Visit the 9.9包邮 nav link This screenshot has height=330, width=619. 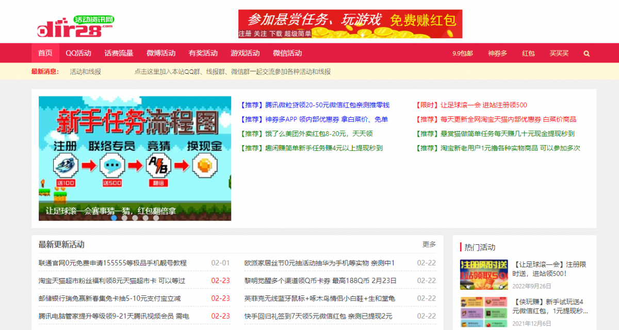click(463, 53)
